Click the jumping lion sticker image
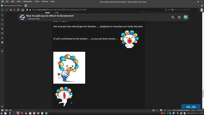Screen dimensions: 204x115 tap(64, 97)
